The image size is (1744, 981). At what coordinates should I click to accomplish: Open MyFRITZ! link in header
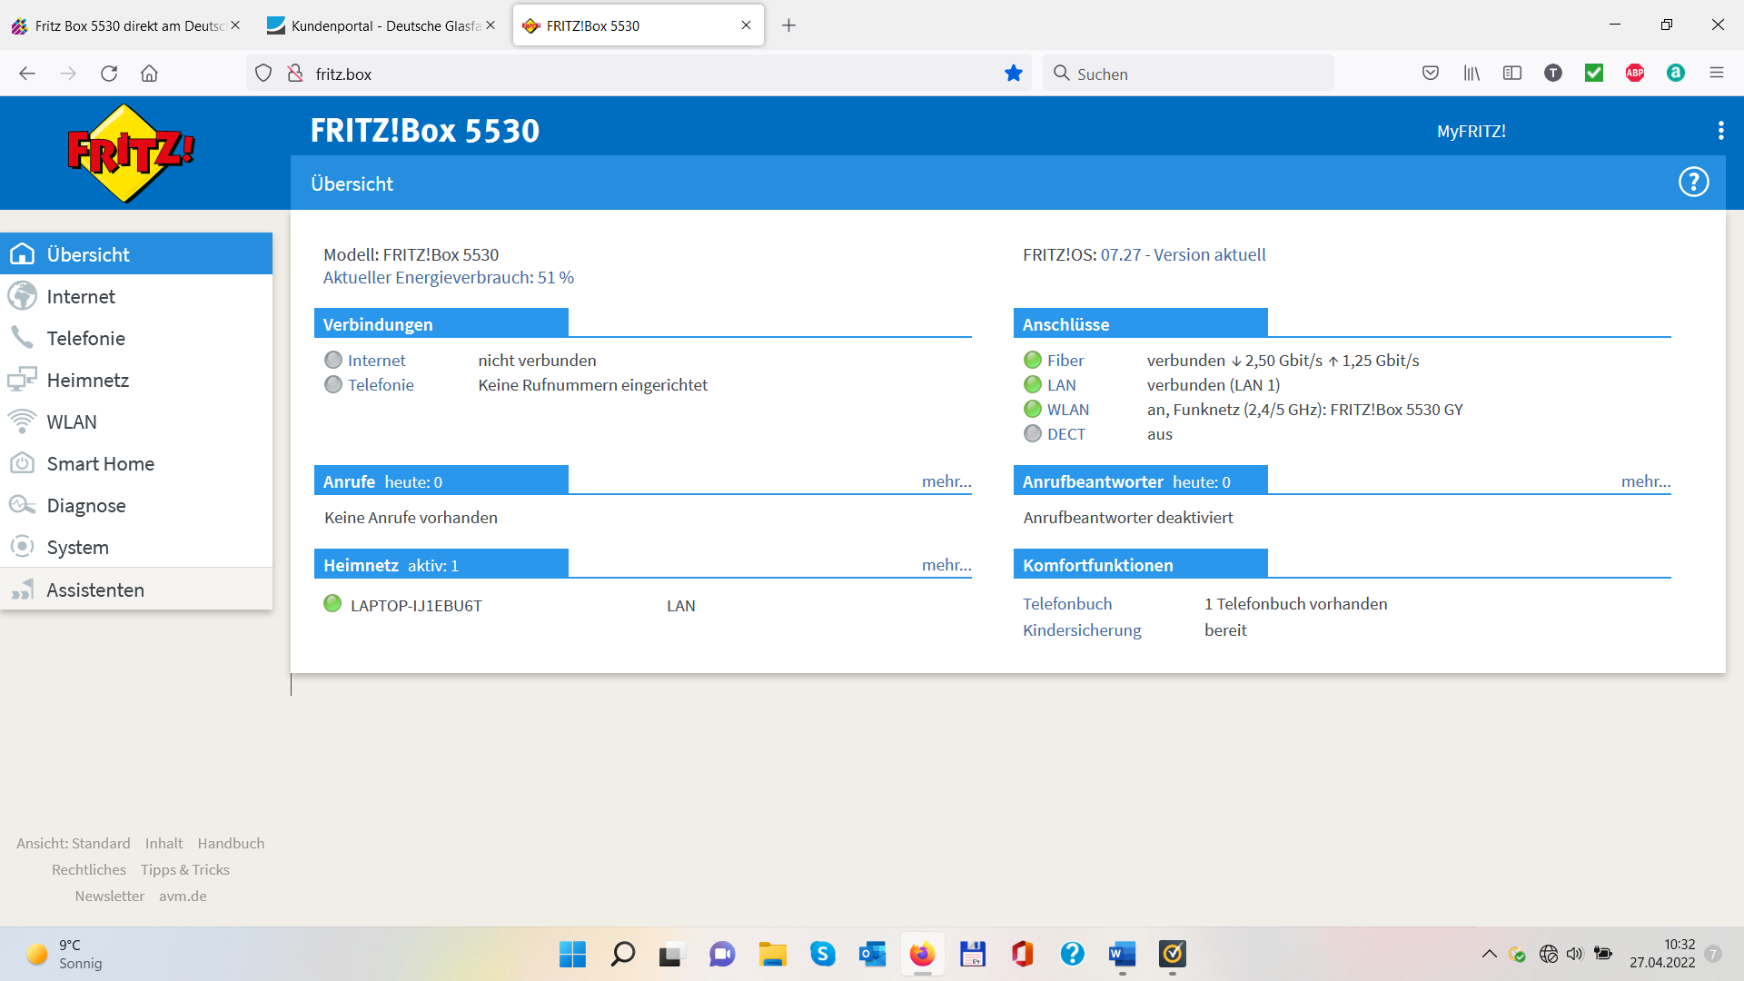coord(1471,131)
